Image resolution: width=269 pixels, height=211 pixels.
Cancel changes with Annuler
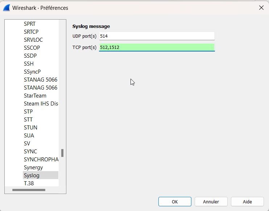[x=211, y=202]
